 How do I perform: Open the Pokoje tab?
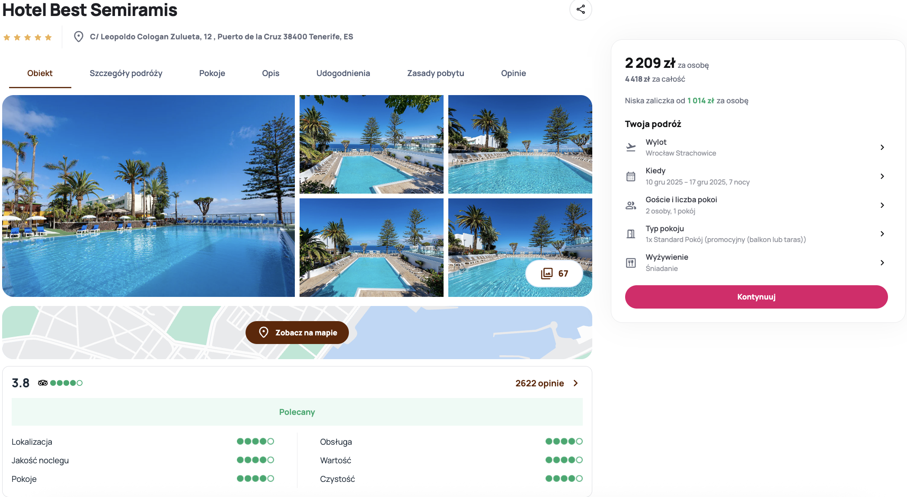212,73
